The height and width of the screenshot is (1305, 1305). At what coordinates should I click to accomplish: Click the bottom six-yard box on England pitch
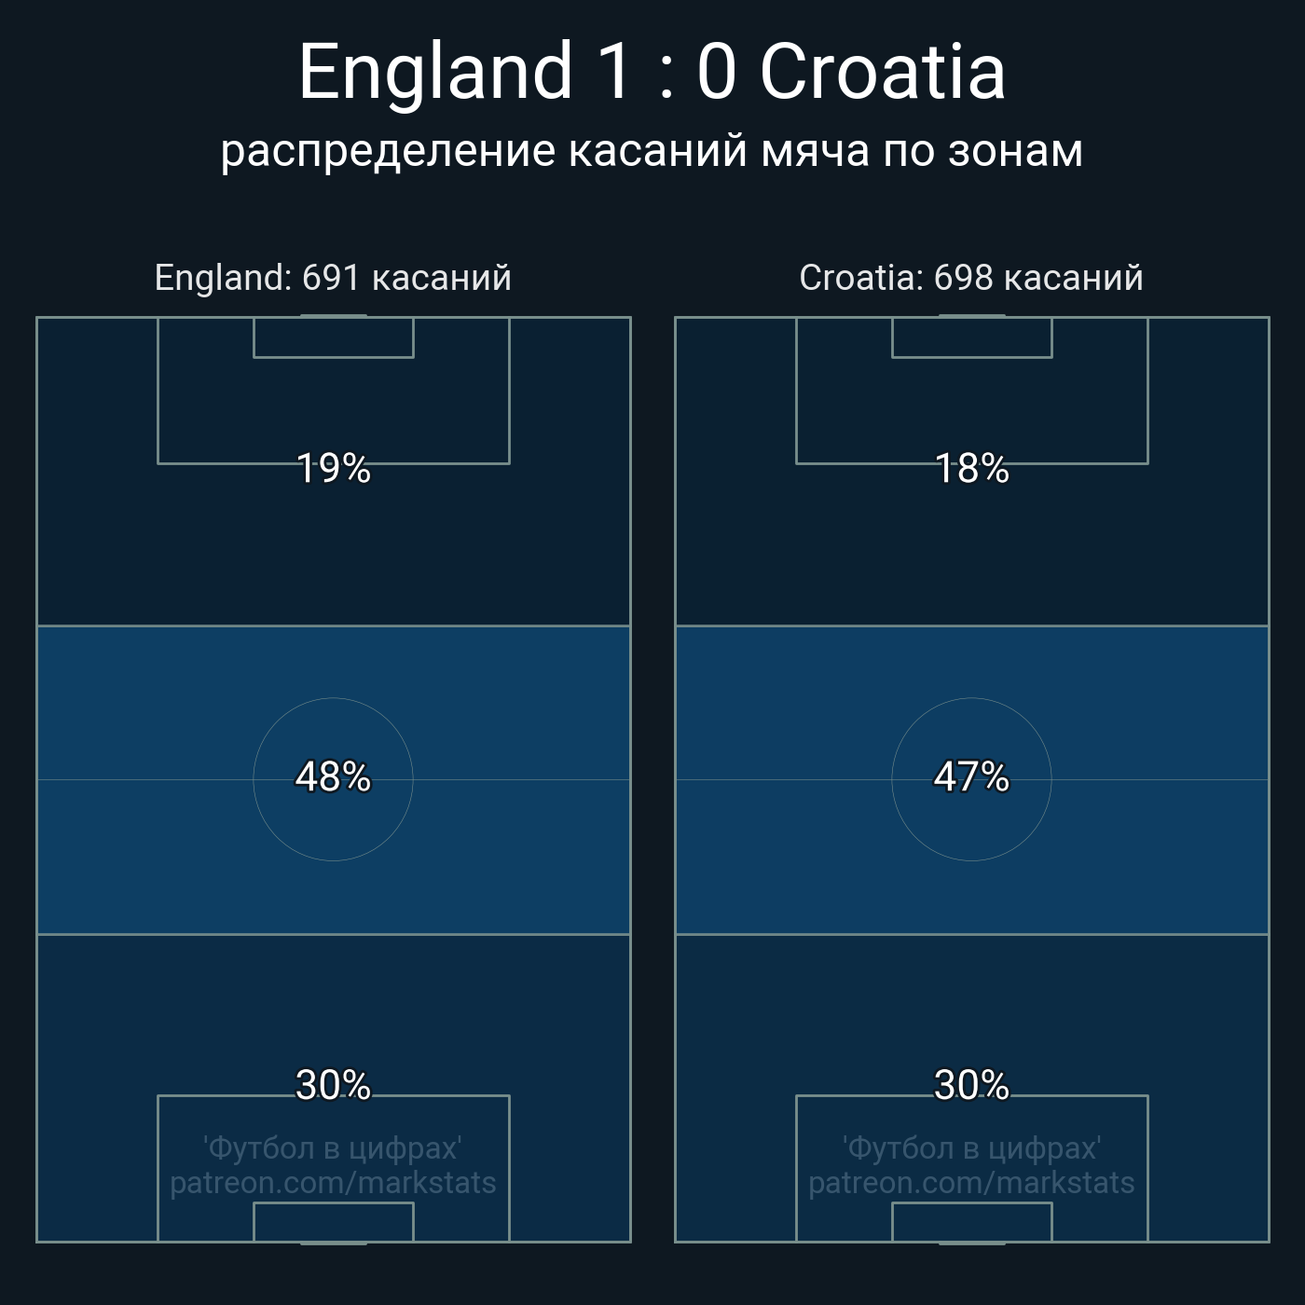tap(333, 1222)
